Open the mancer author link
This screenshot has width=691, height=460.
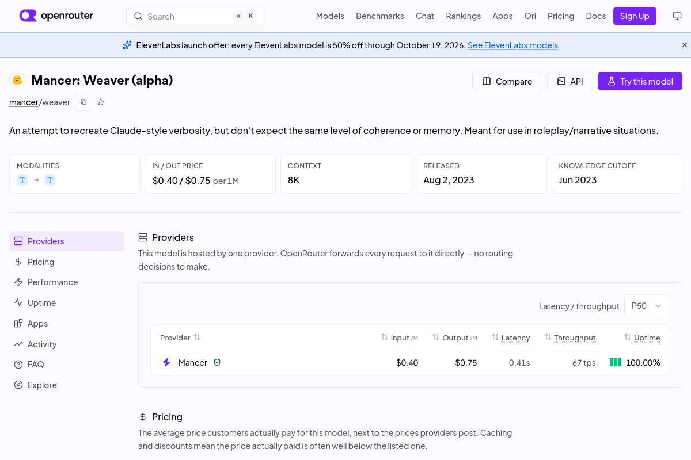[x=24, y=102]
